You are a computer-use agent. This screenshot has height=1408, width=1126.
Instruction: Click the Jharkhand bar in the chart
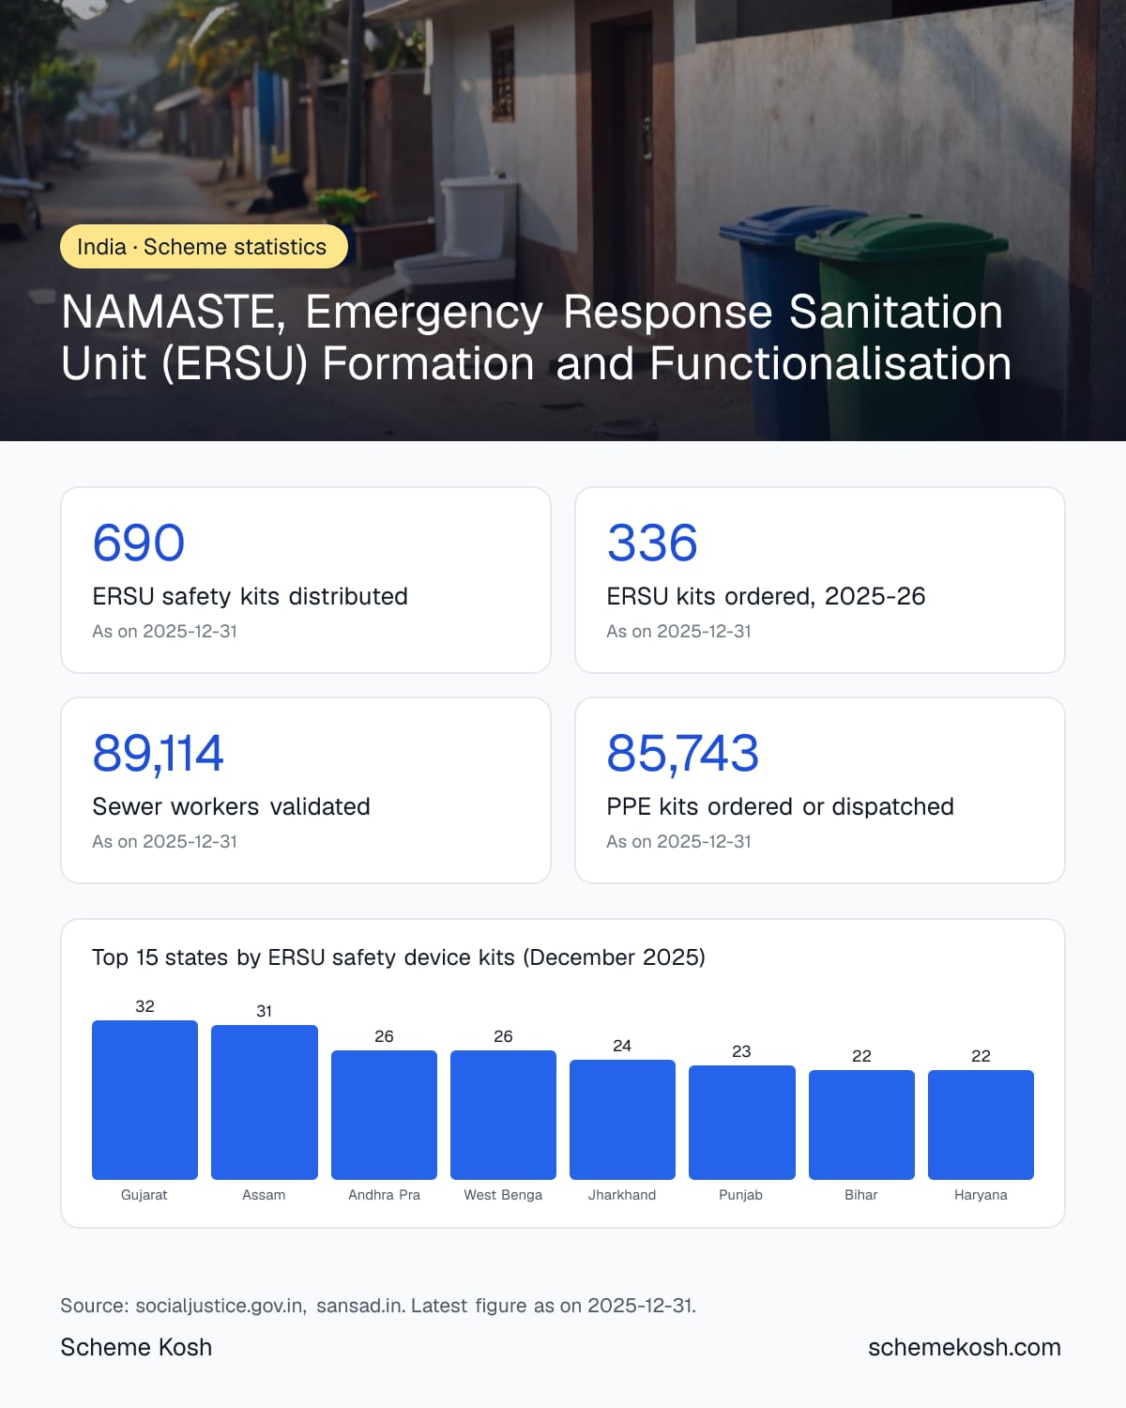tap(622, 1120)
